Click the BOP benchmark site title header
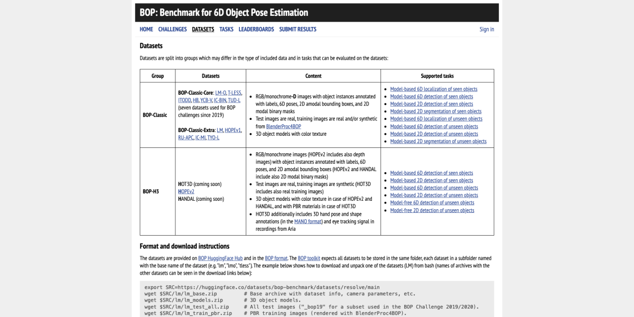 point(224,13)
